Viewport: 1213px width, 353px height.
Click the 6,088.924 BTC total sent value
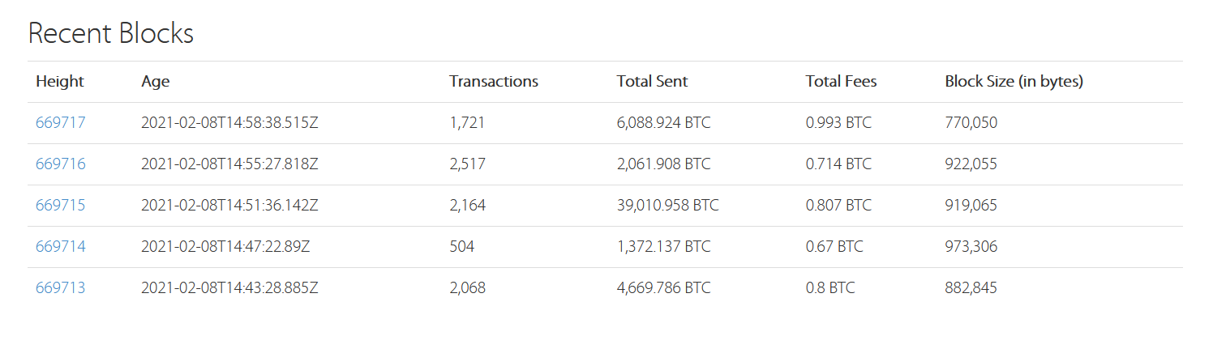click(663, 123)
